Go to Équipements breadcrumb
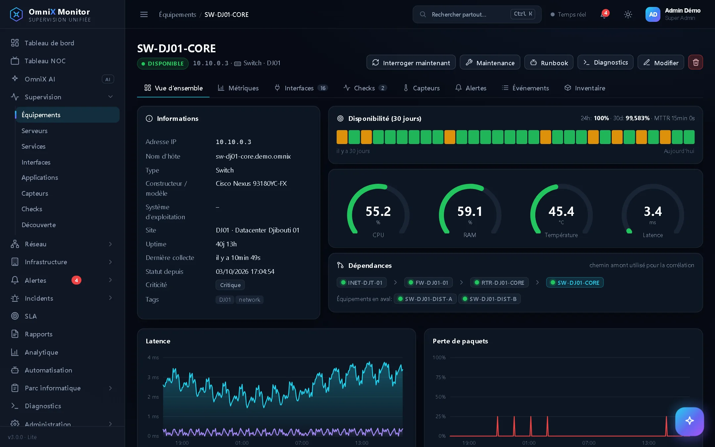The height and width of the screenshot is (447, 715). 177,15
